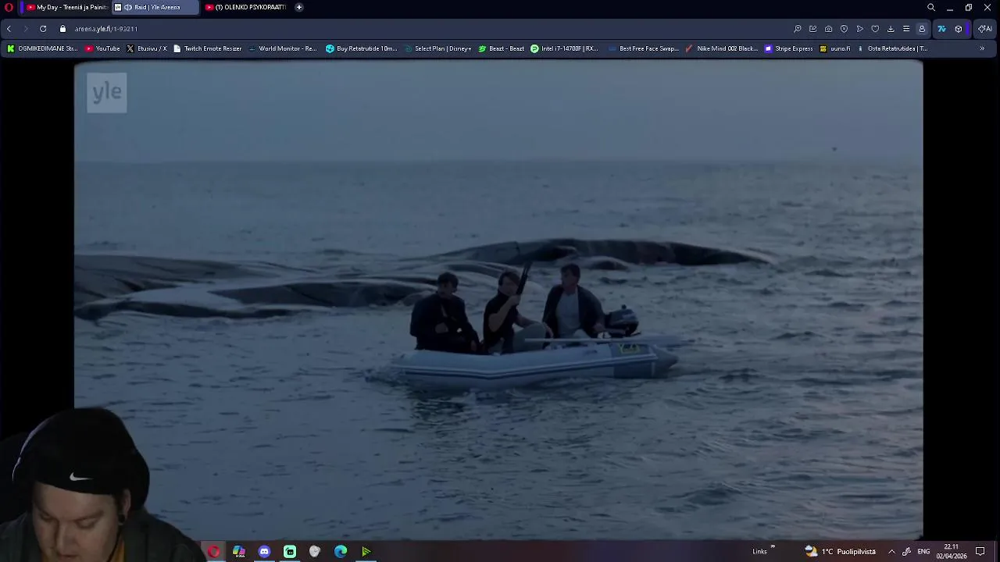Open World Monitor bookmark
Screen dimensions: 1000x562
pos(282,48)
